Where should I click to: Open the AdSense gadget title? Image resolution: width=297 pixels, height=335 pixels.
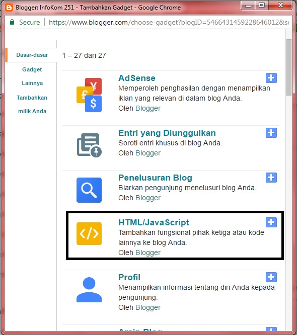[x=137, y=78]
